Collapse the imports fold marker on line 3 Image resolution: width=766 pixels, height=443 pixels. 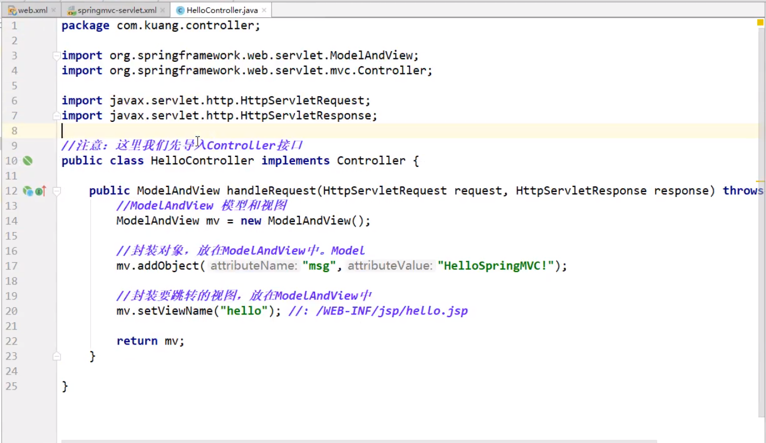coord(56,56)
